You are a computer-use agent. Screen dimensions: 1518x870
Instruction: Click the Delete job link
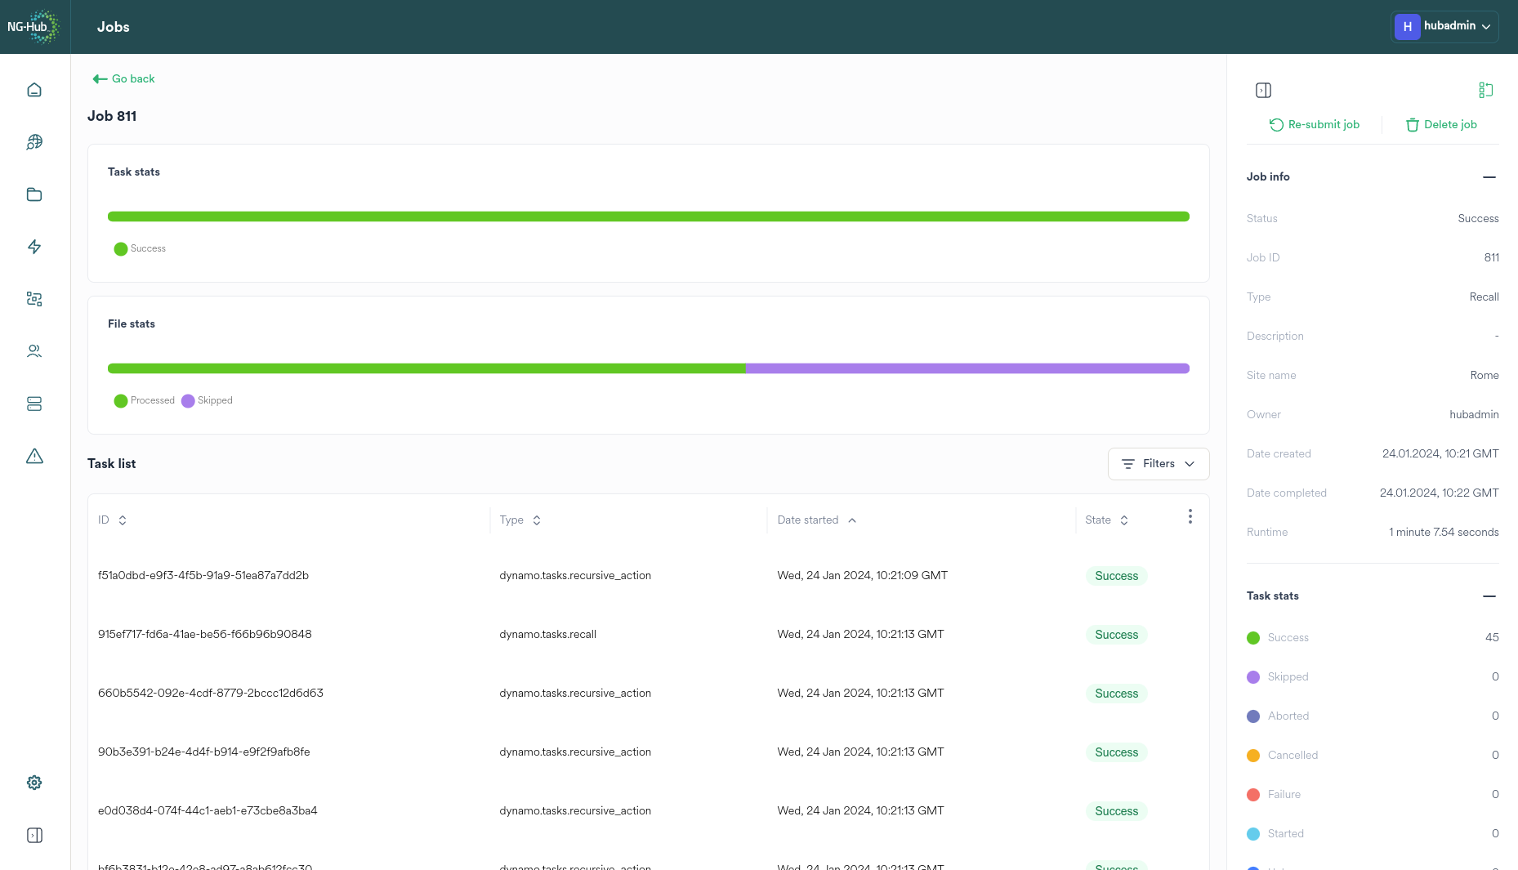(1442, 124)
